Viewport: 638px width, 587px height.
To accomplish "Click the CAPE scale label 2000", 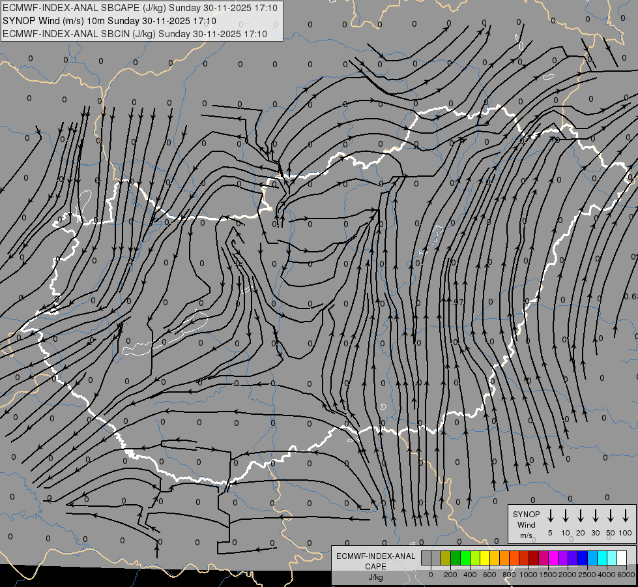I will point(568,575).
